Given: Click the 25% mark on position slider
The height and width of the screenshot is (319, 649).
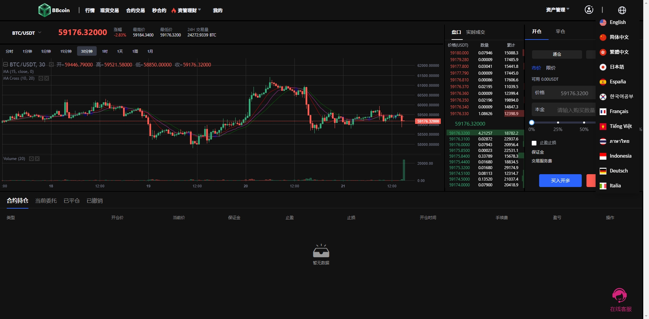Looking at the screenshot, I should 558,123.
